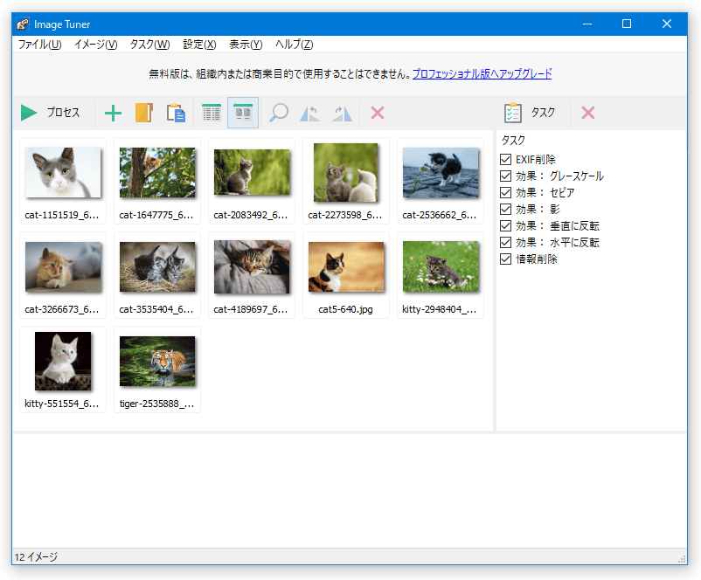The image size is (701, 580).
Task: Open the ヘルプ(Z) menu
Action: 294,45
